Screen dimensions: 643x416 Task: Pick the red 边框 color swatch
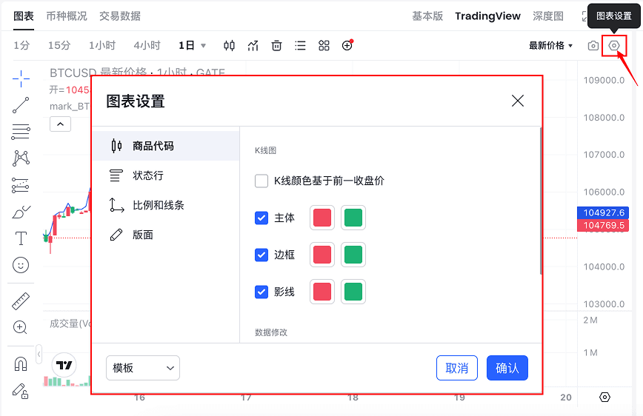(322, 255)
